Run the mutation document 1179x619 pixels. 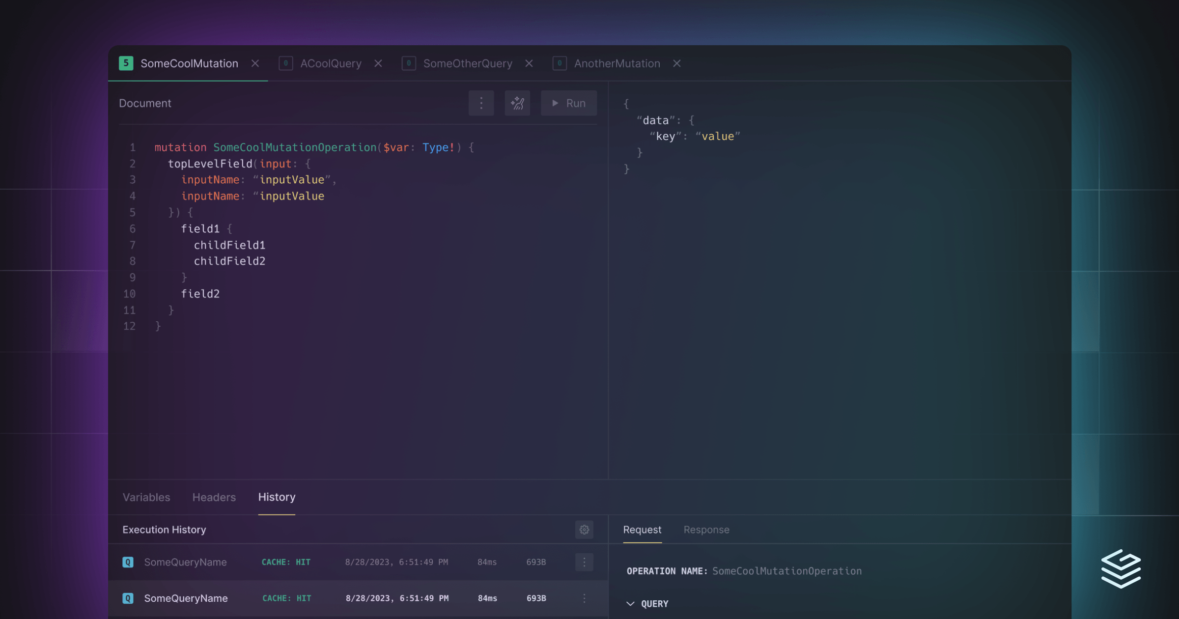coord(569,103)
